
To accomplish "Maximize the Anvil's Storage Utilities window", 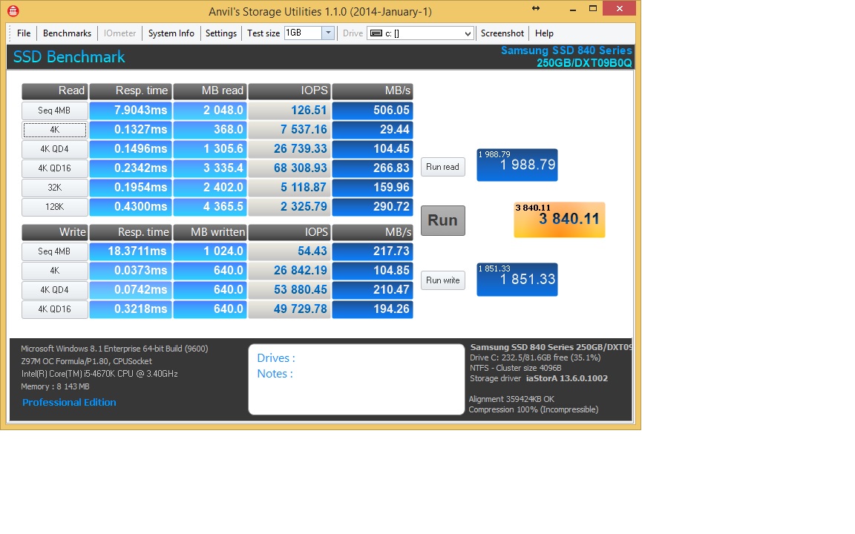I will pos(593,8).
